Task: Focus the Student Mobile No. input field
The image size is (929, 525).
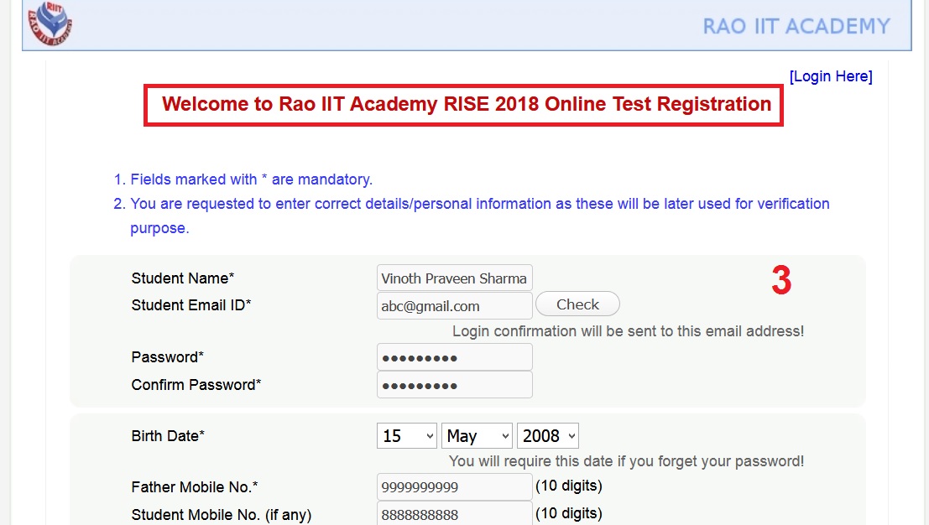Action: coord(454,514)
